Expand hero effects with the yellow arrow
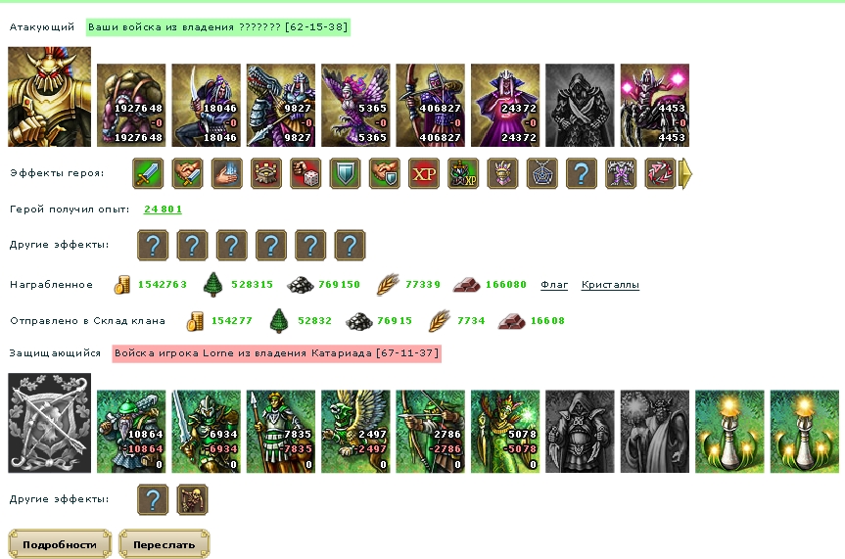The width and height of the screenshot is (845, 559). (x=685, y=173)
